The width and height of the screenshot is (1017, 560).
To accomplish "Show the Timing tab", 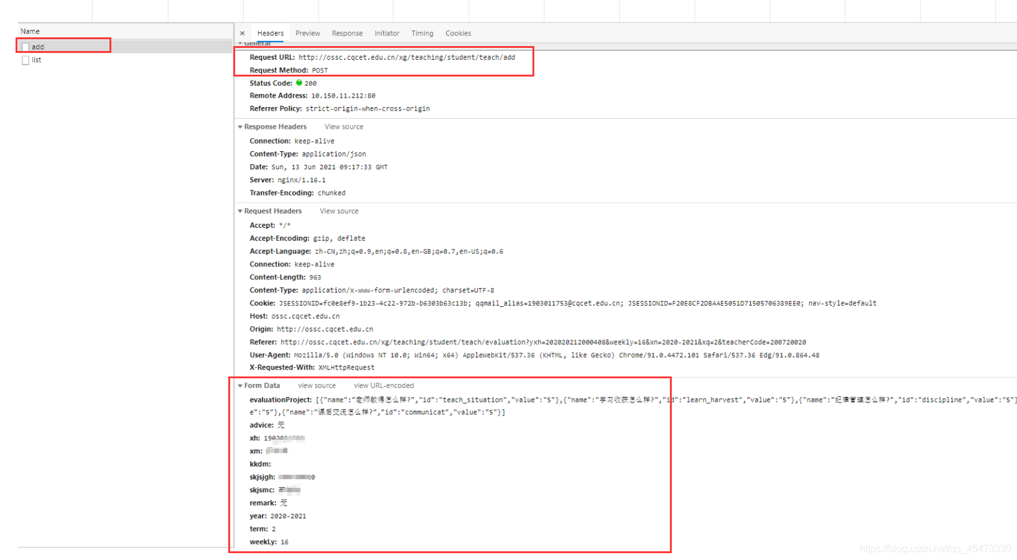I will click(x=422, y=34).
